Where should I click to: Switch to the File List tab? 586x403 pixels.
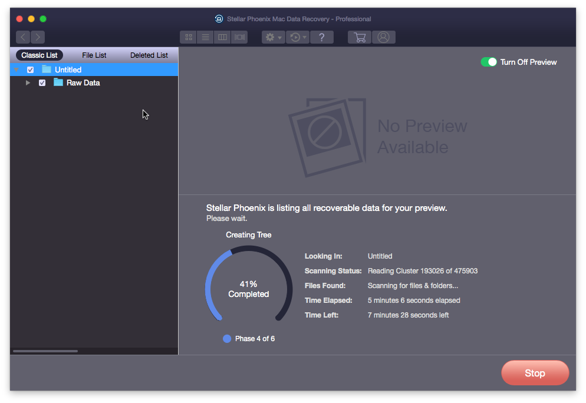(x=94, y=55)
